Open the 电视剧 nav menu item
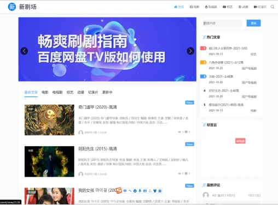The height and width of the screenshot is (205, 278). point(211,7)
